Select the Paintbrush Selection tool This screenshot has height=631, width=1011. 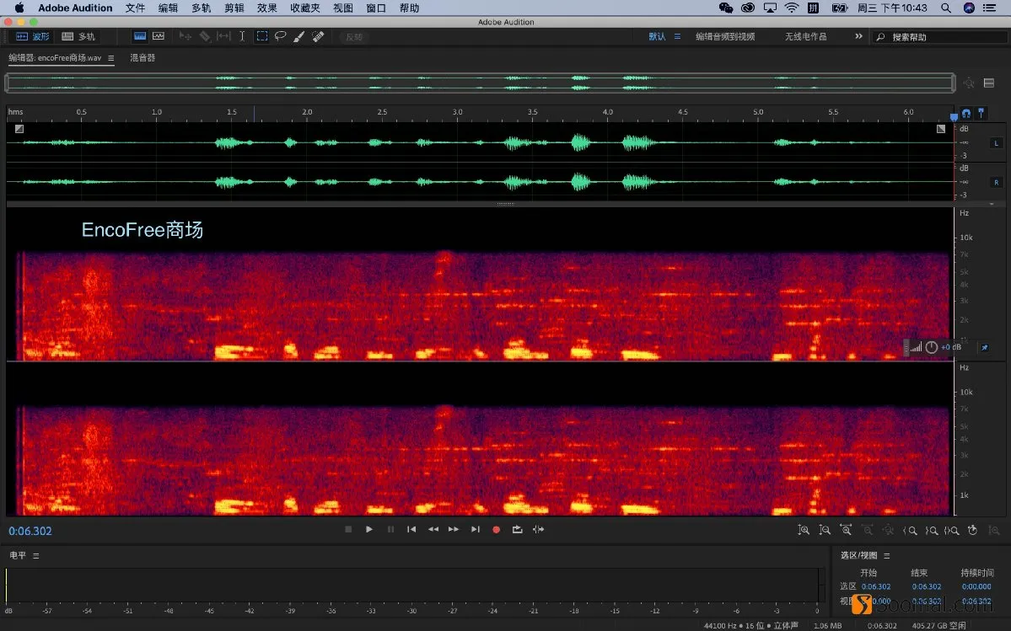coord(298,37)
